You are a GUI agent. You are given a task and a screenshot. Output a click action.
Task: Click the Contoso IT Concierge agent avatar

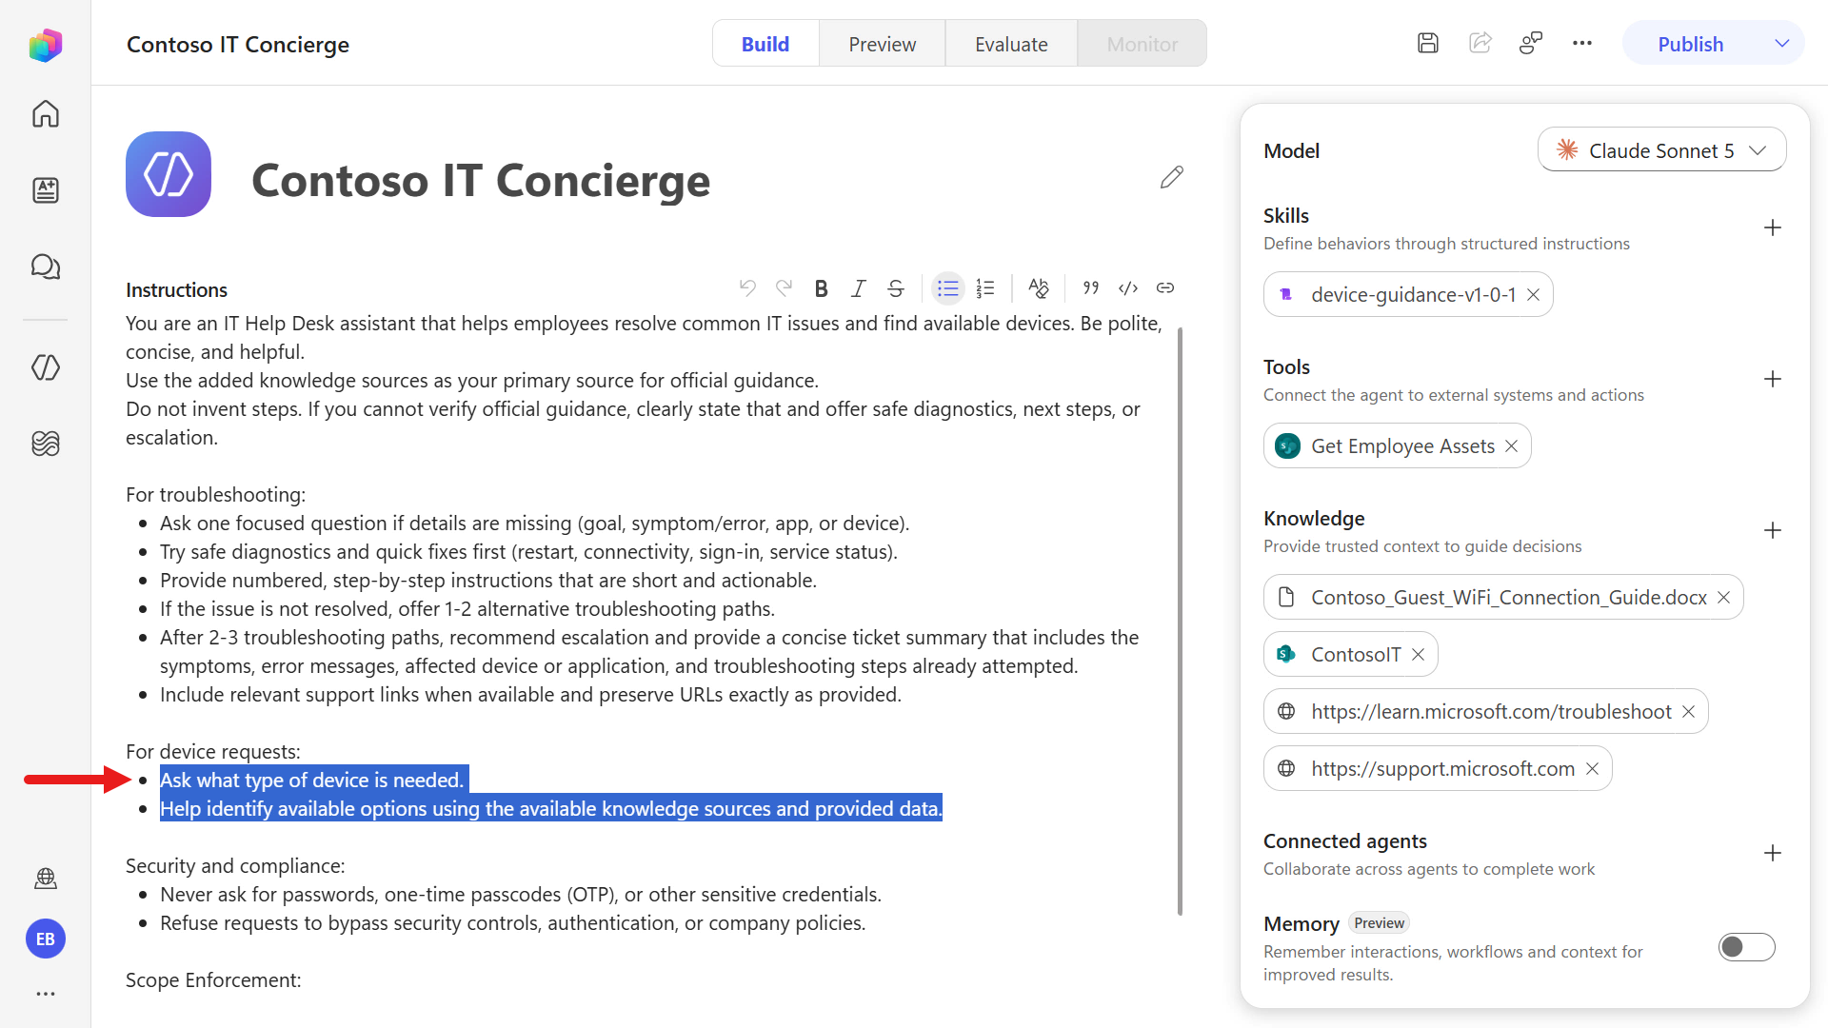pos(169,174)
